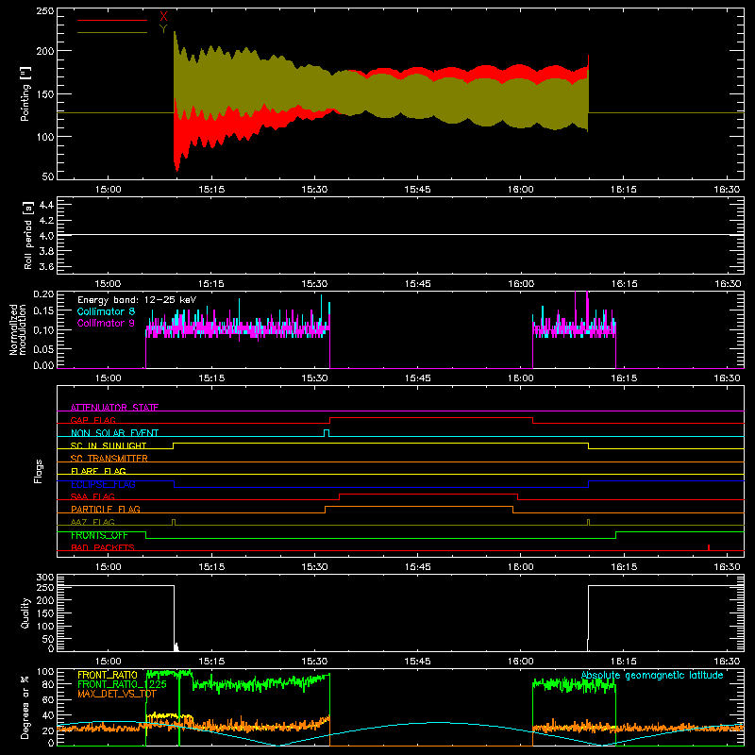Select the AAZ_FLAG label

pyautogui.click(x=92, y=522)
